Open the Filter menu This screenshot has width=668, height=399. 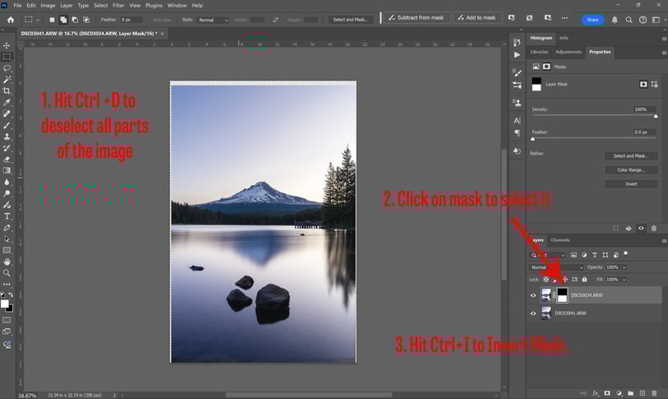point(118,6)
